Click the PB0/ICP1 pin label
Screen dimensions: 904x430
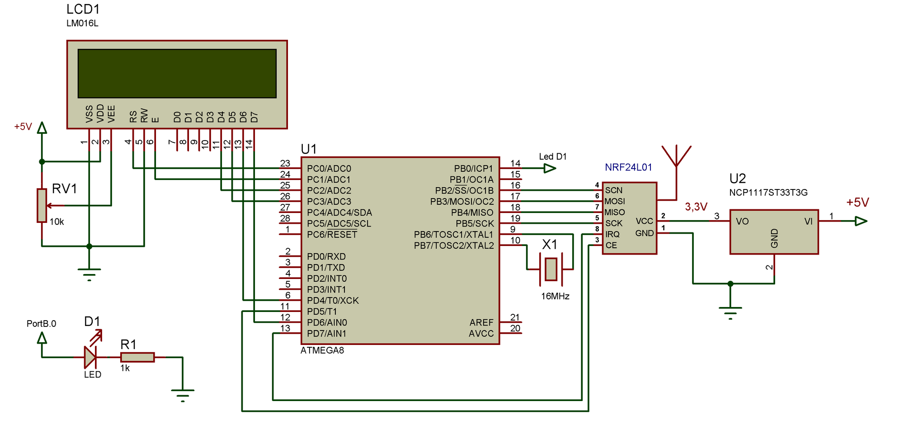[x=473, y=169]
